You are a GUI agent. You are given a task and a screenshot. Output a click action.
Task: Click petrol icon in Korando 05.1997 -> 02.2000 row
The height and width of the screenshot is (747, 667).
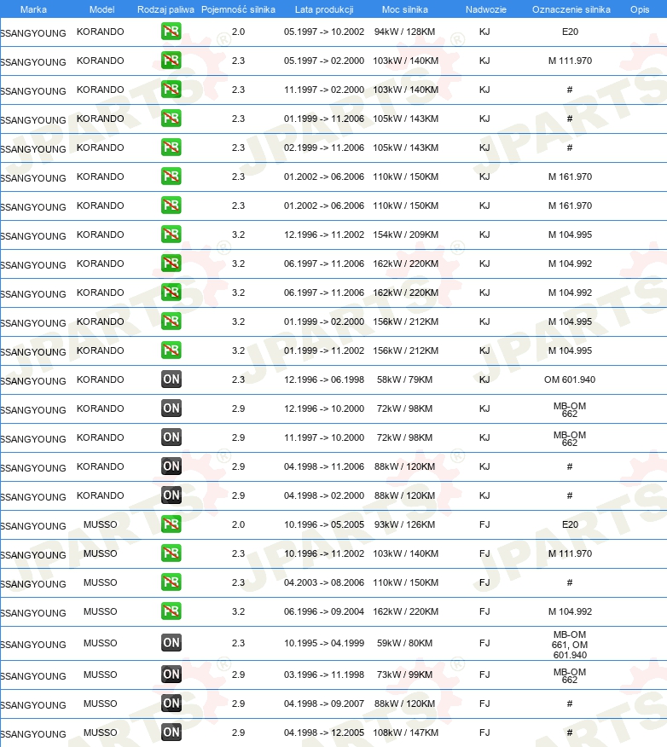[x=171, y=61]
